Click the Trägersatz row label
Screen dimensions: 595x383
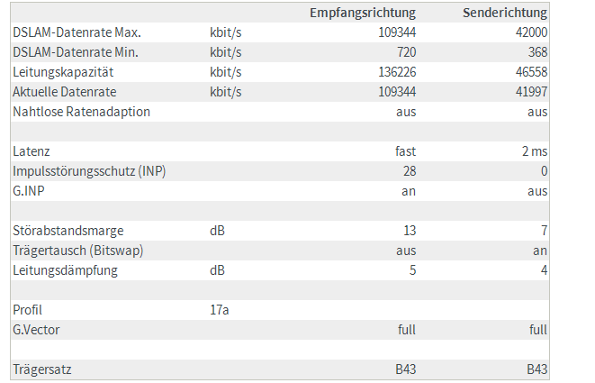pos(42,369)
